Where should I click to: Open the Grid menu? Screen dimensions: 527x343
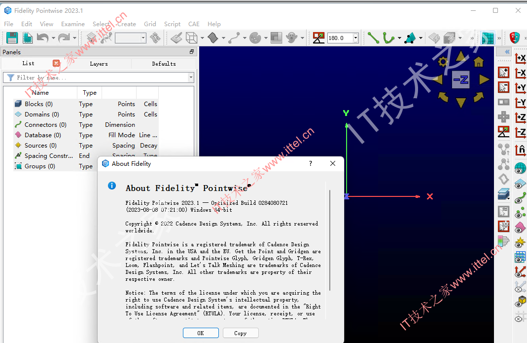tap(150, 24)
